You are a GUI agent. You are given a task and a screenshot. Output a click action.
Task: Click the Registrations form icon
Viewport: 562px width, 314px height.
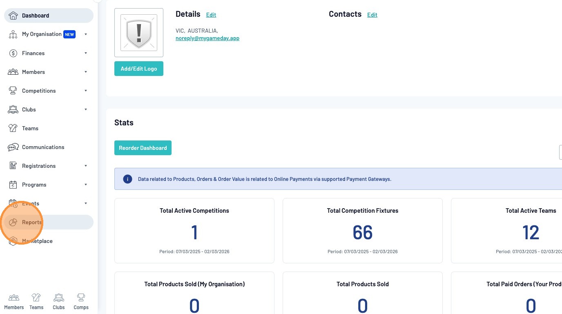(x=13, y=166)
